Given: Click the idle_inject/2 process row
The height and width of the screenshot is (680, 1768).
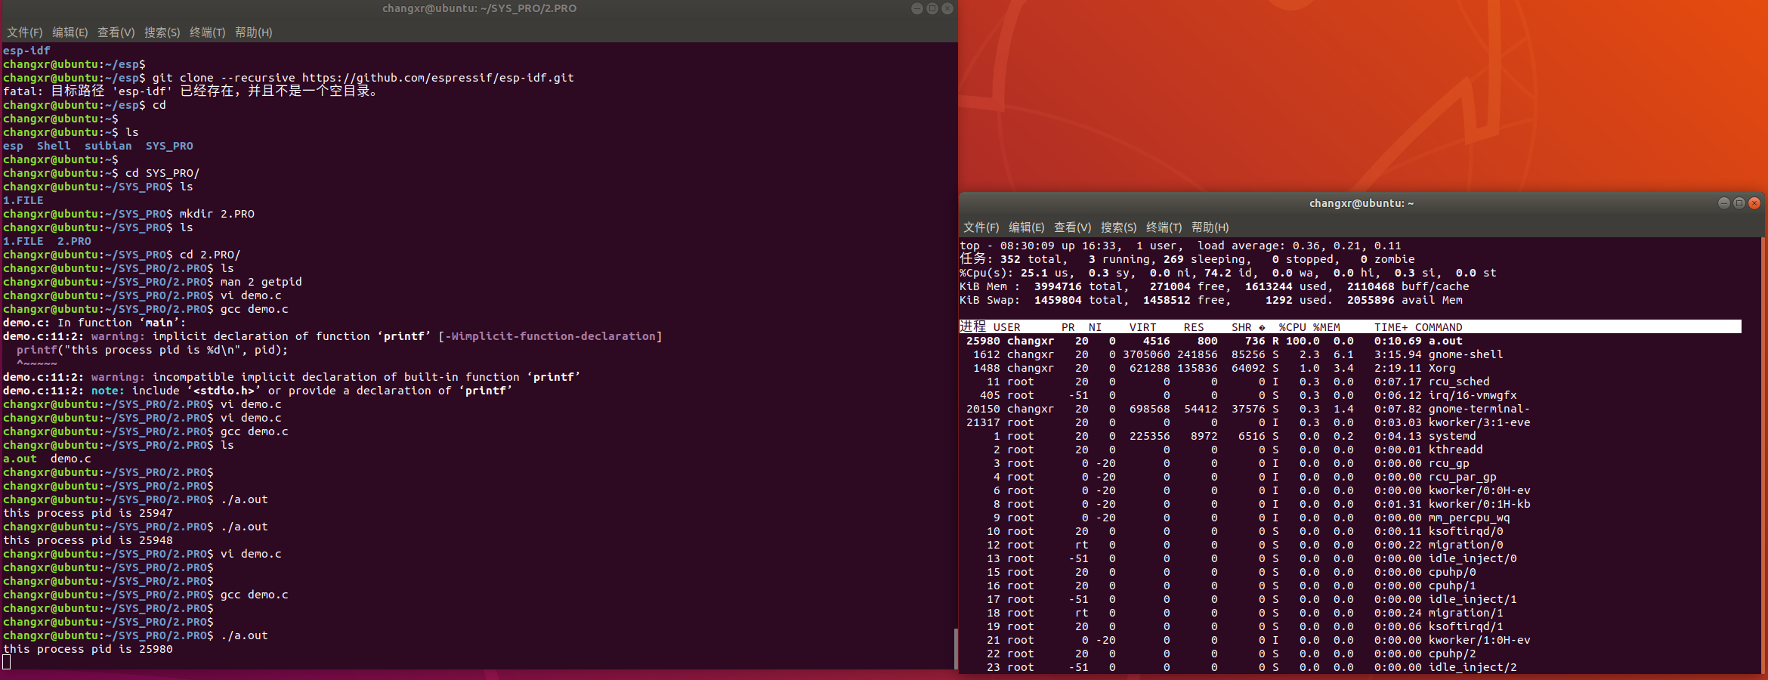Looking at the screenshot, I should [1350, 667].
